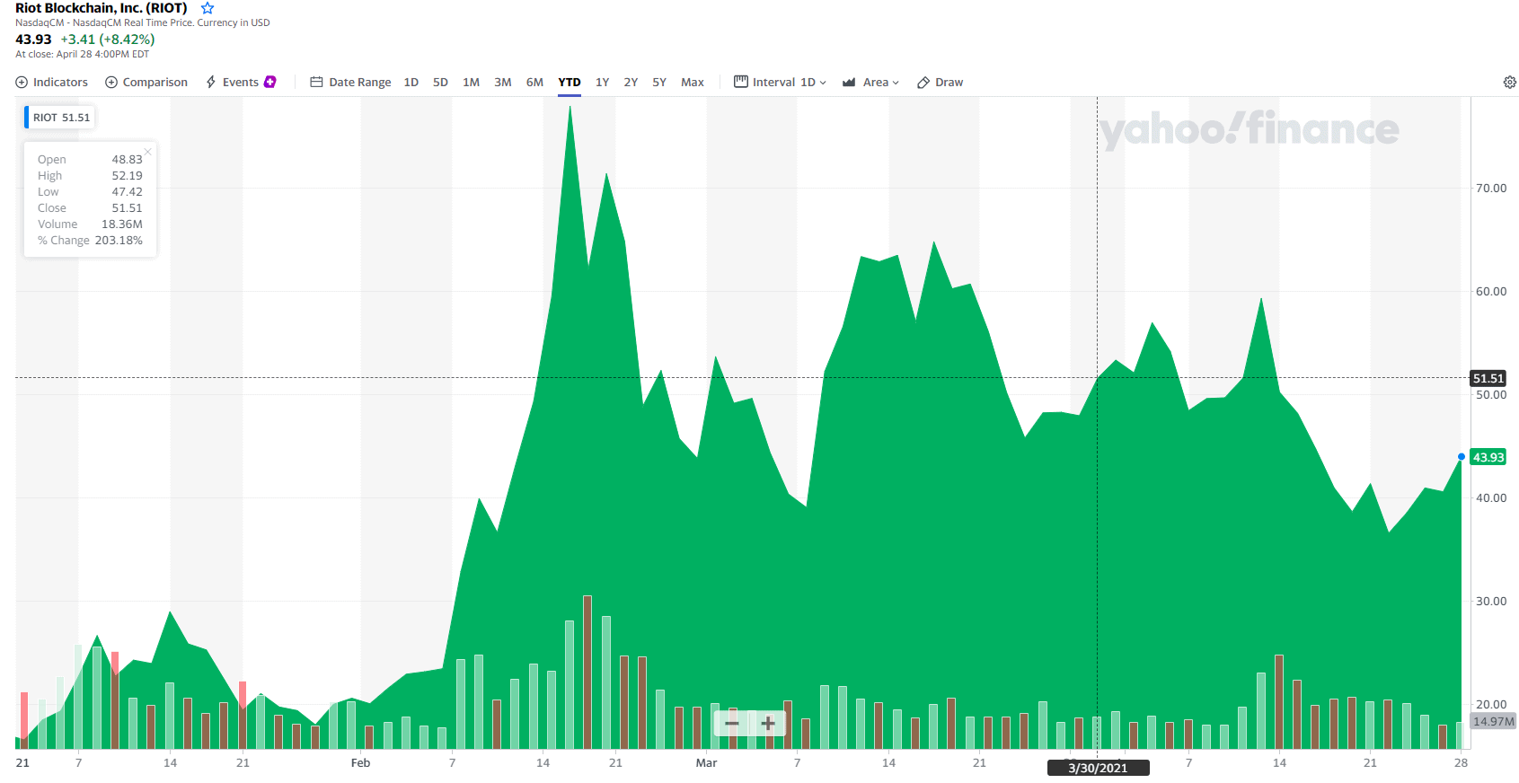Expand the Area chart type dropdown

[x=870, y=82]
